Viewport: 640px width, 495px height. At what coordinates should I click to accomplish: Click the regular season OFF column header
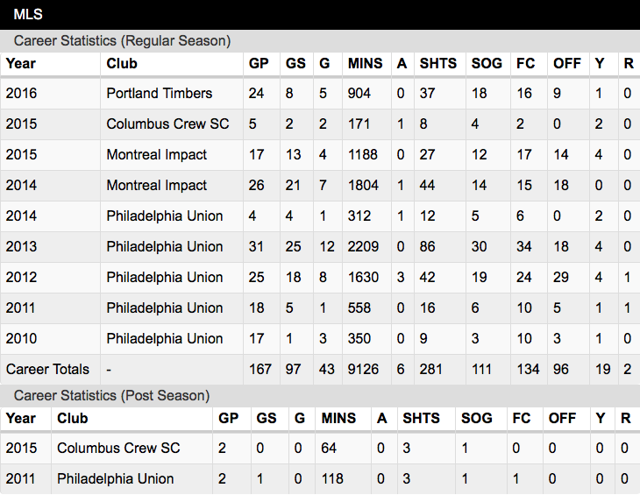567,64
